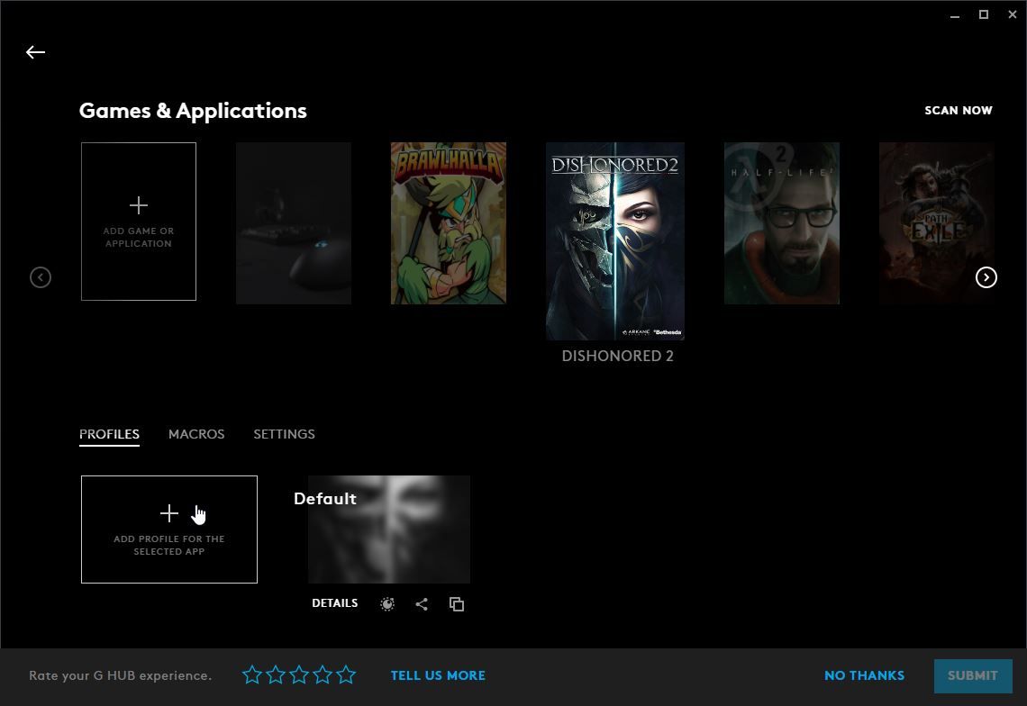
Task: Show previous games with the left chevron
Action: pos(41,277)
